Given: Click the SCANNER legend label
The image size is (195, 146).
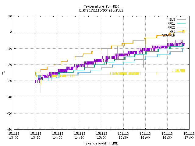Looking at the screenshot, I should tap(168, 35).
